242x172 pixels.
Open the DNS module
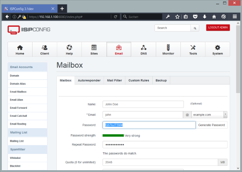click(143, 50)
